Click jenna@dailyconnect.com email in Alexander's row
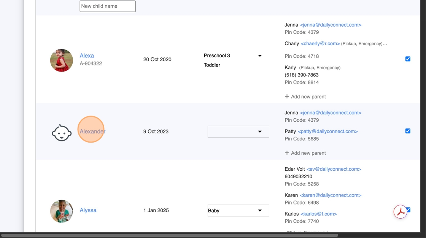Viewport: 426px width, 238px height. [331, 113]
